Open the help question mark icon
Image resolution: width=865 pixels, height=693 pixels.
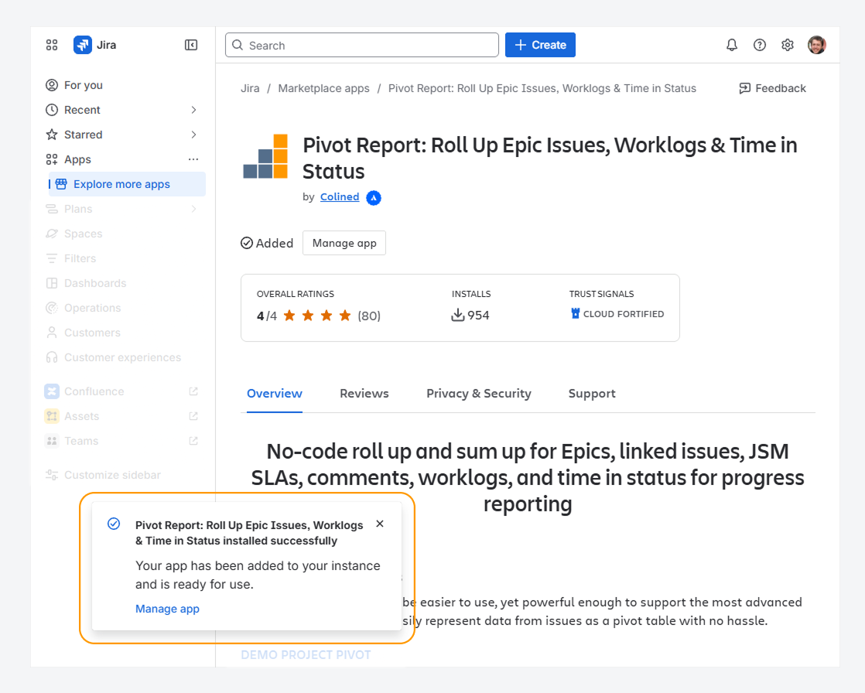pyautogui.click(x=760, y=45)
